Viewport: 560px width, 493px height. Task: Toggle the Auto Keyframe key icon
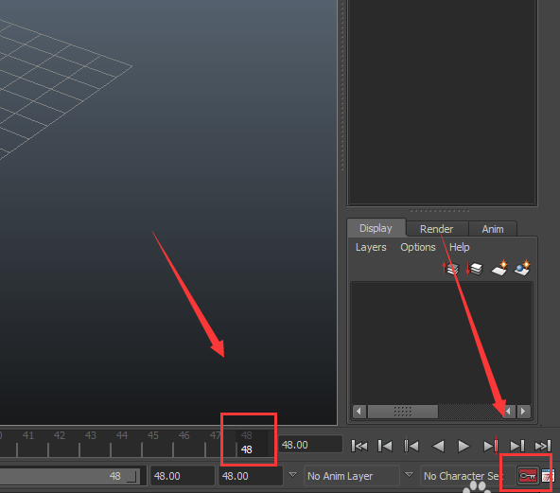coord(528,476)
